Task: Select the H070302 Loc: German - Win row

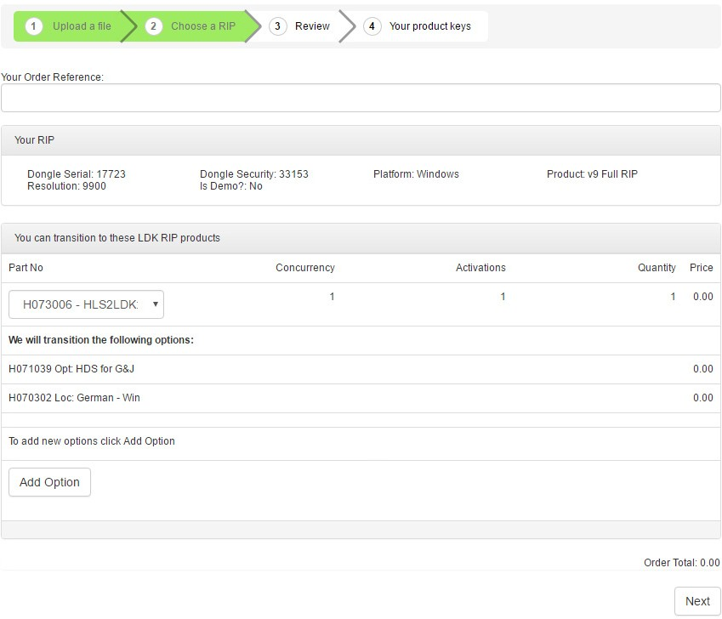Action: (x=74, y=397)
